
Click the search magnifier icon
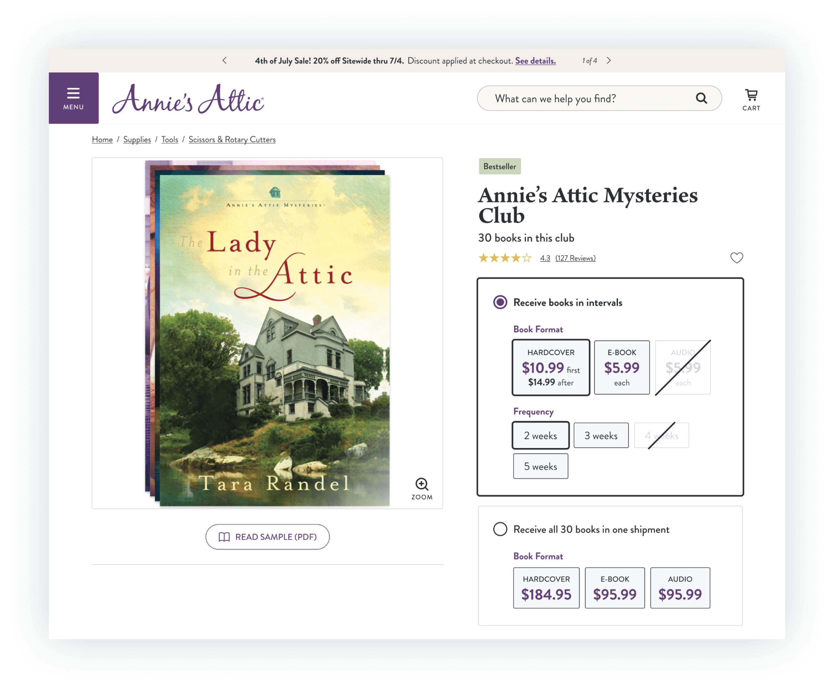(701, 98)
